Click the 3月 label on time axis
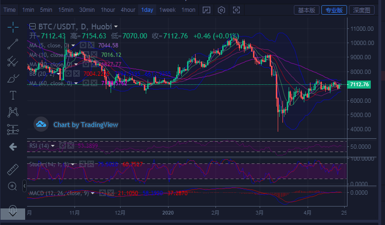The image size is (385, 225). click(x=260, y=213)
